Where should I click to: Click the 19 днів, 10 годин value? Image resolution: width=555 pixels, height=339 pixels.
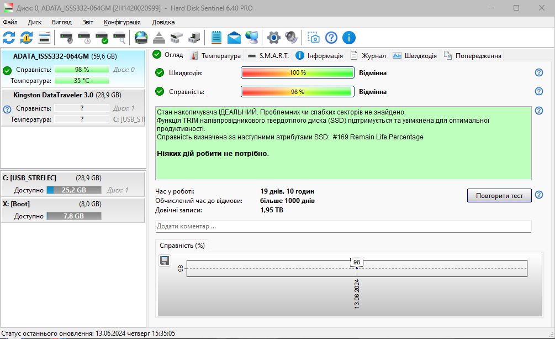[x=287, y=191]
